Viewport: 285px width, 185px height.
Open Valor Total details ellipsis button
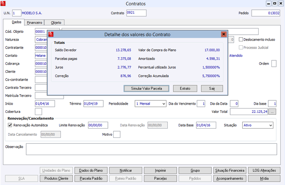coord(272,112)
